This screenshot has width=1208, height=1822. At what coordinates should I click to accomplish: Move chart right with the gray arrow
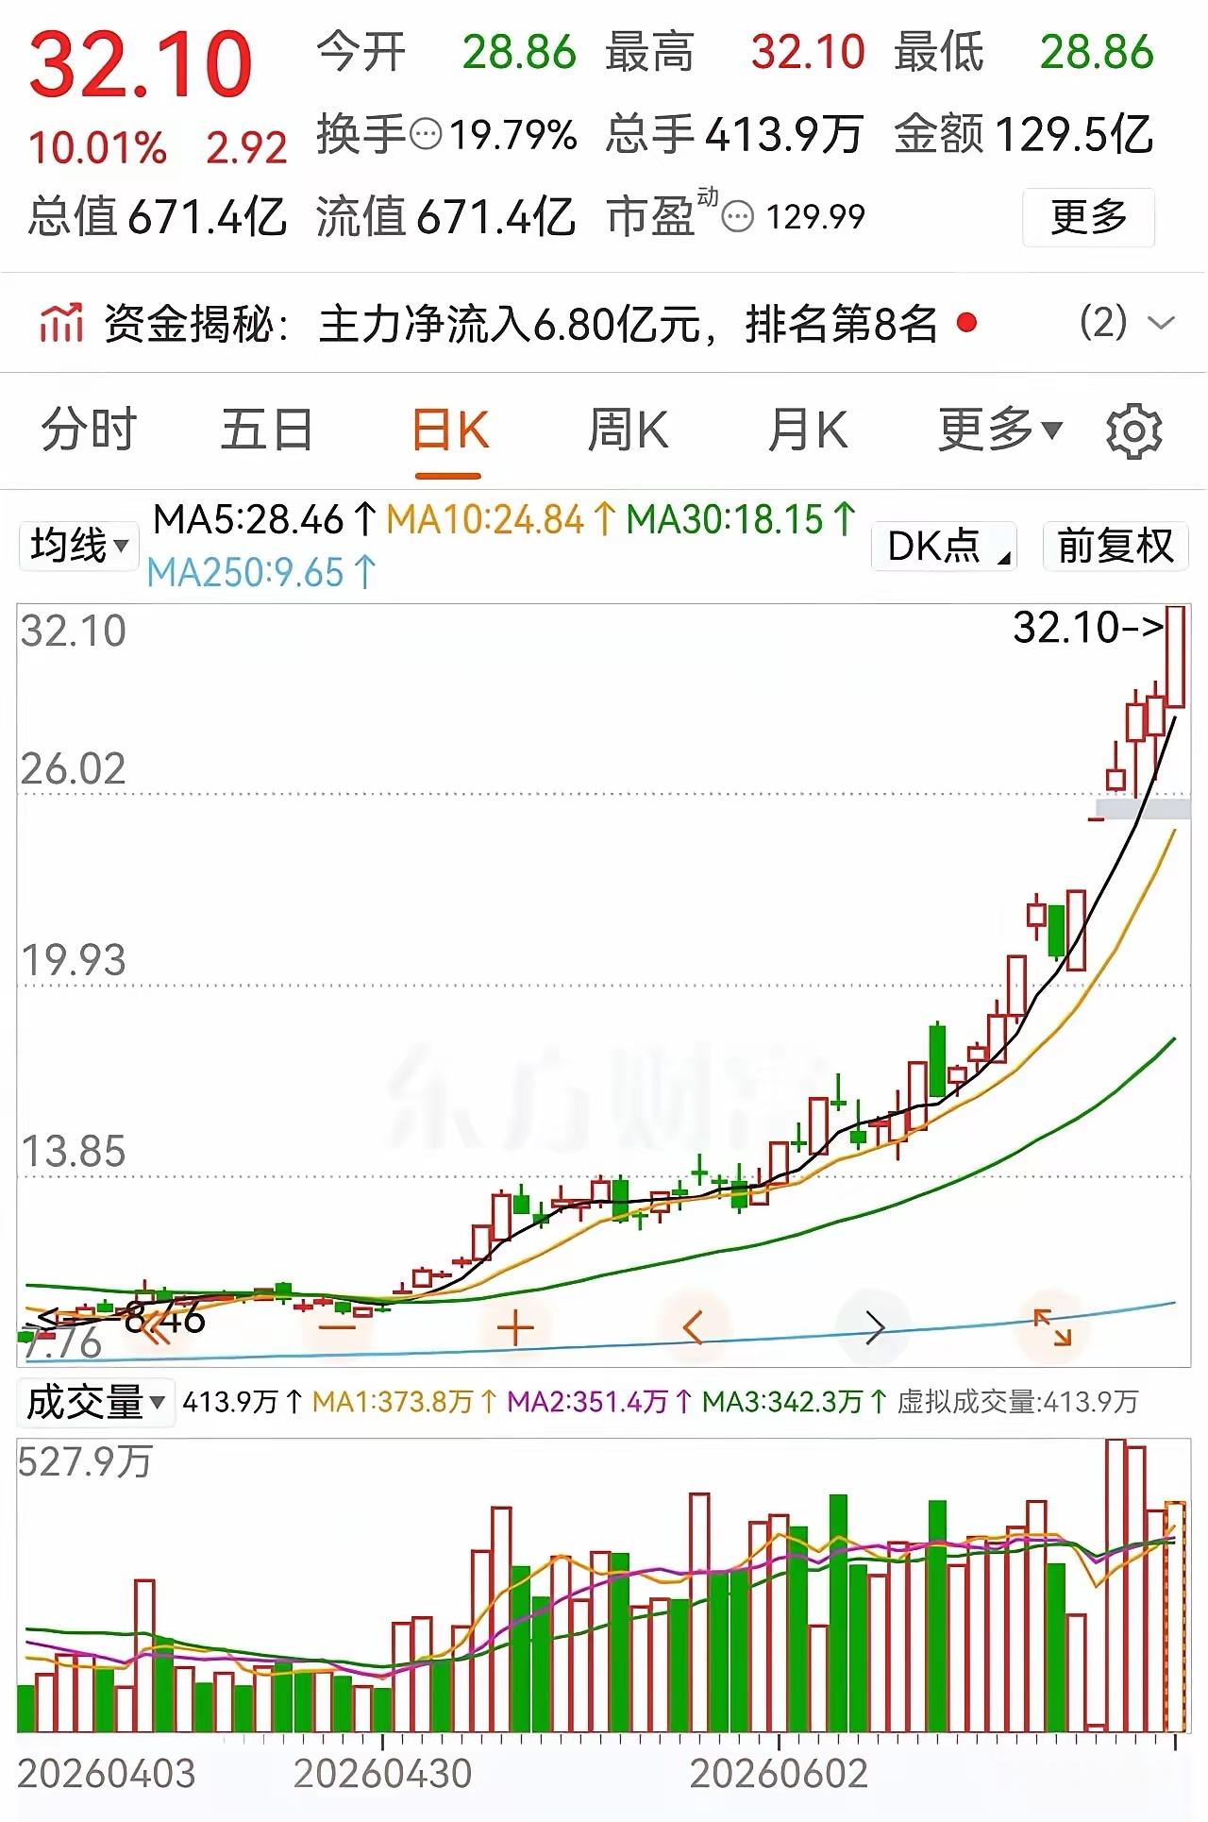point(874,1328)
